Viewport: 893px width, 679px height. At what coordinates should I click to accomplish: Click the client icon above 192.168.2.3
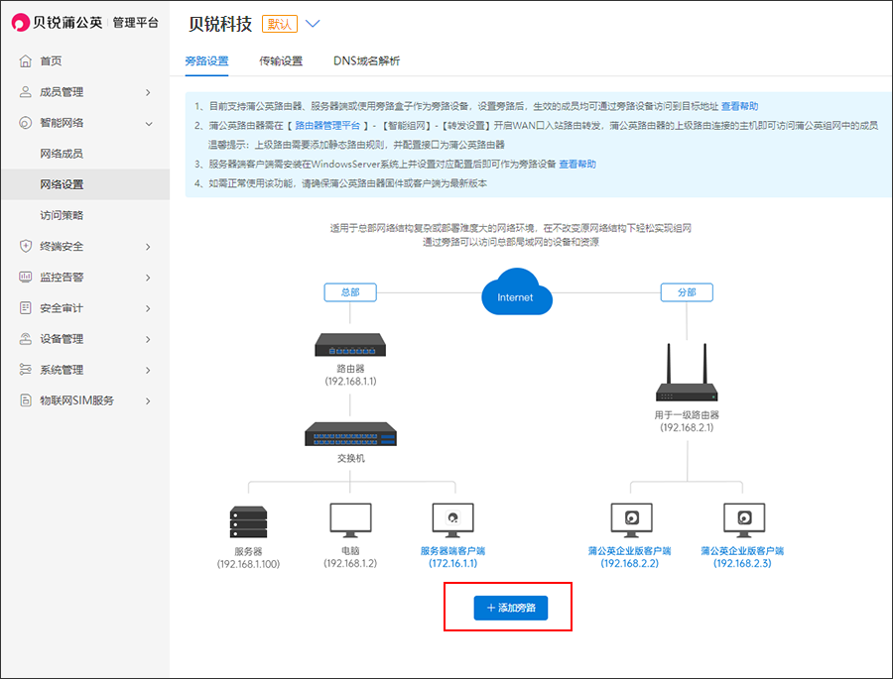pyautogui.click(x=744, y=520)
